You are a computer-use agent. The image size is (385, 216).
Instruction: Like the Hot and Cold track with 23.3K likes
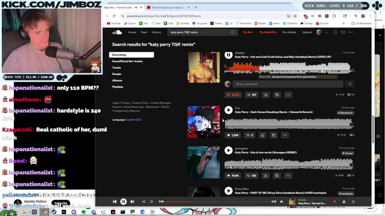233,95
